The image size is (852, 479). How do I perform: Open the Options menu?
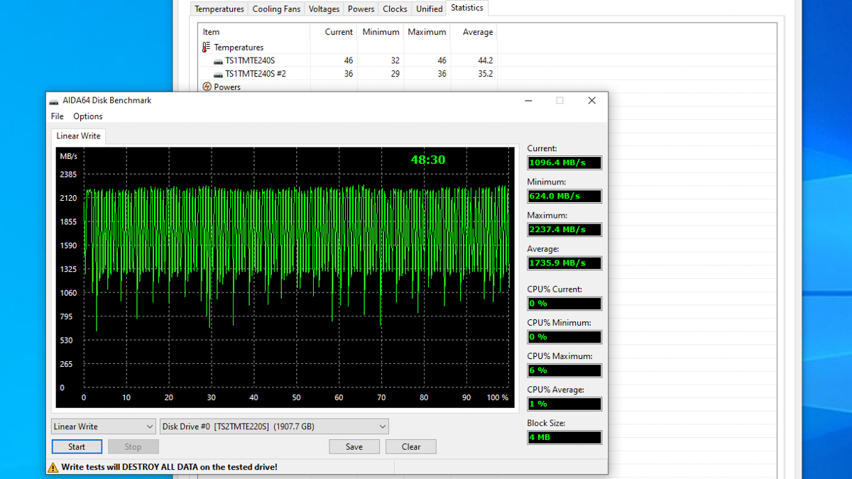click(88, 116)
